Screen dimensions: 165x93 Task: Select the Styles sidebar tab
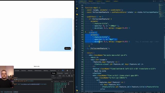point(54,73)
